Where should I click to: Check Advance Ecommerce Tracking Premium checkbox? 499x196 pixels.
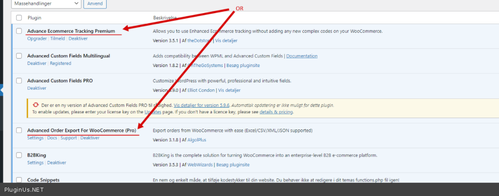pyautogui.click(x=19, y=31)
